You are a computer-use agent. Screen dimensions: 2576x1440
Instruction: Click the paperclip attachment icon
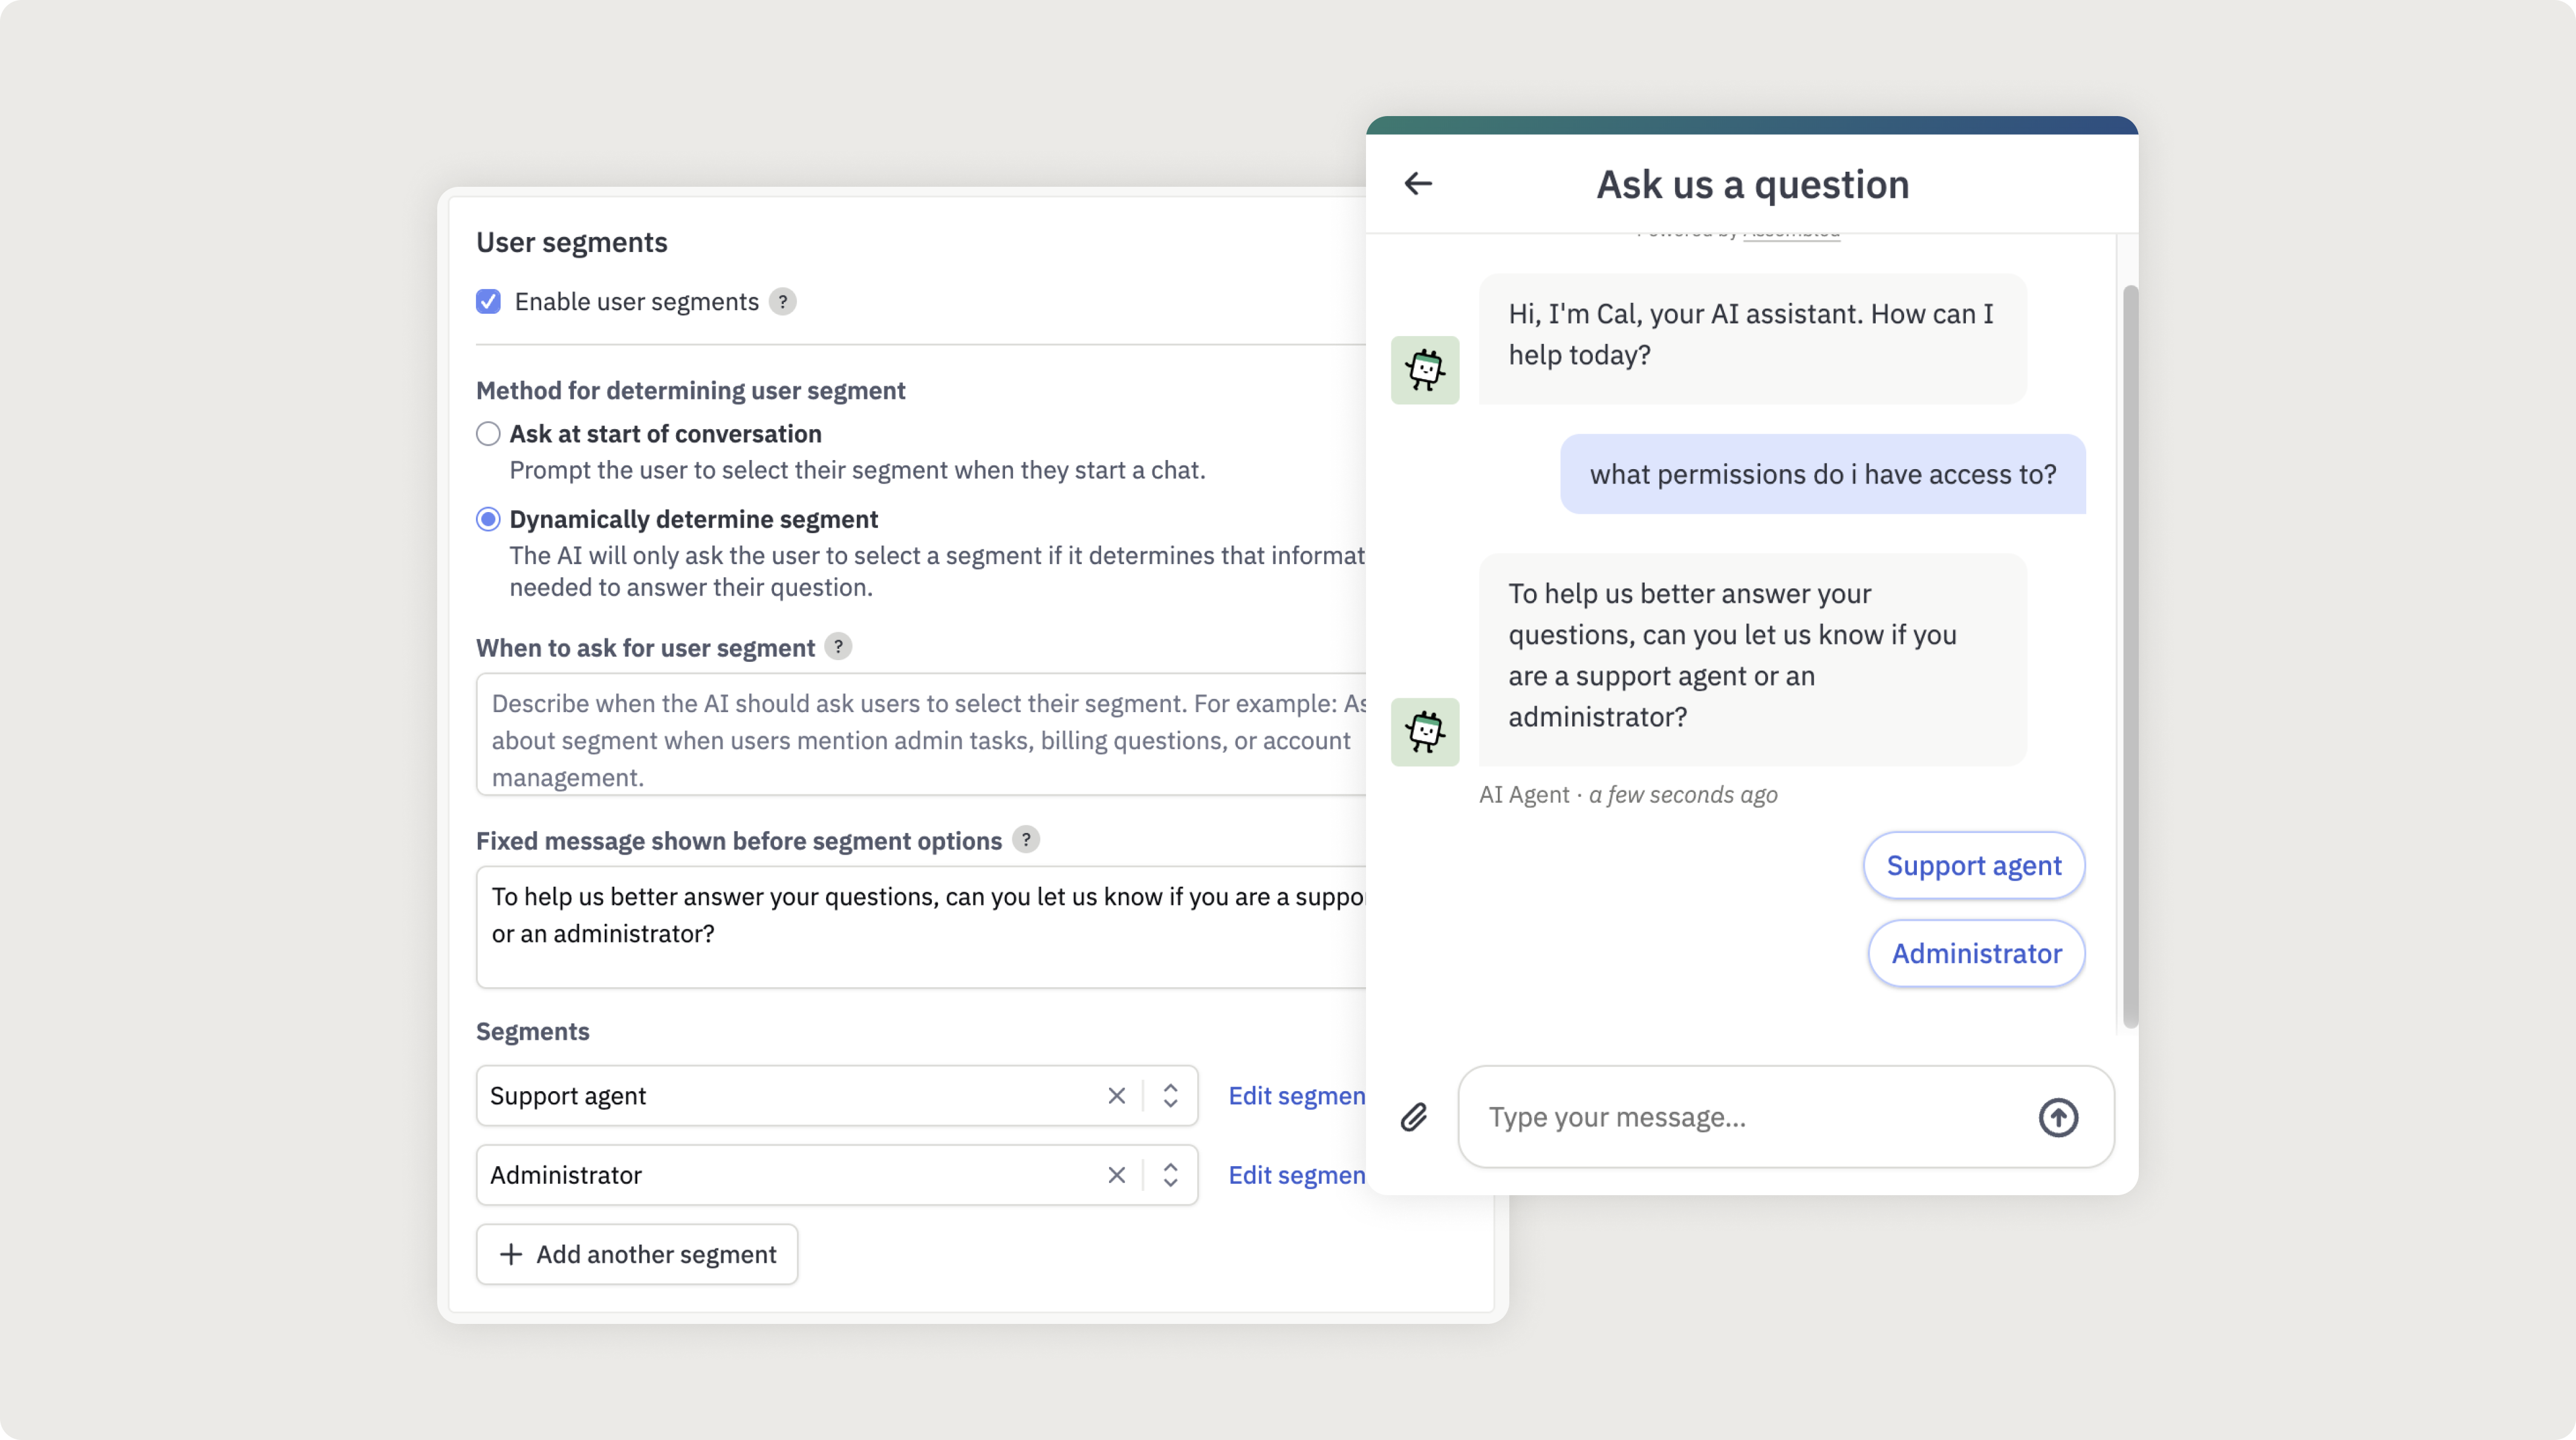[1414, 1117]
